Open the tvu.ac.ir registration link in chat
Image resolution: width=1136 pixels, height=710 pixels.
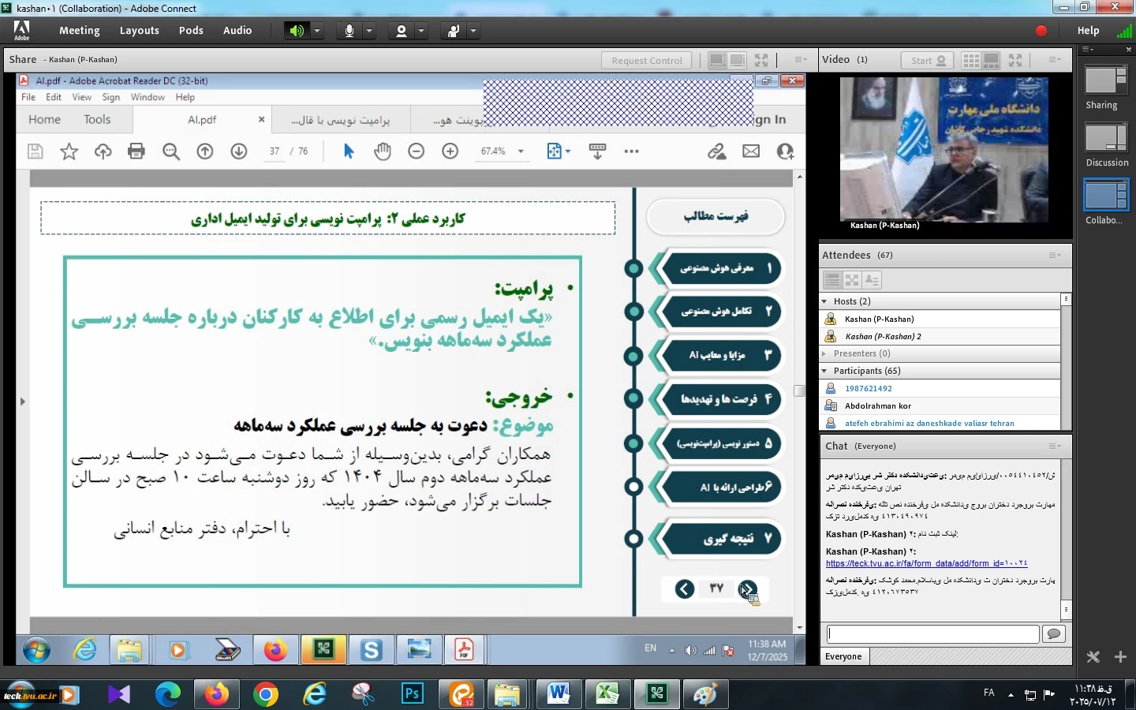click(926, 563)
